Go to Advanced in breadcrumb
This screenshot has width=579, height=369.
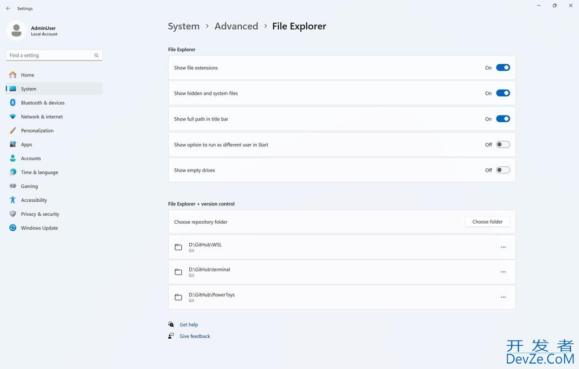click(x=236, y=26)
